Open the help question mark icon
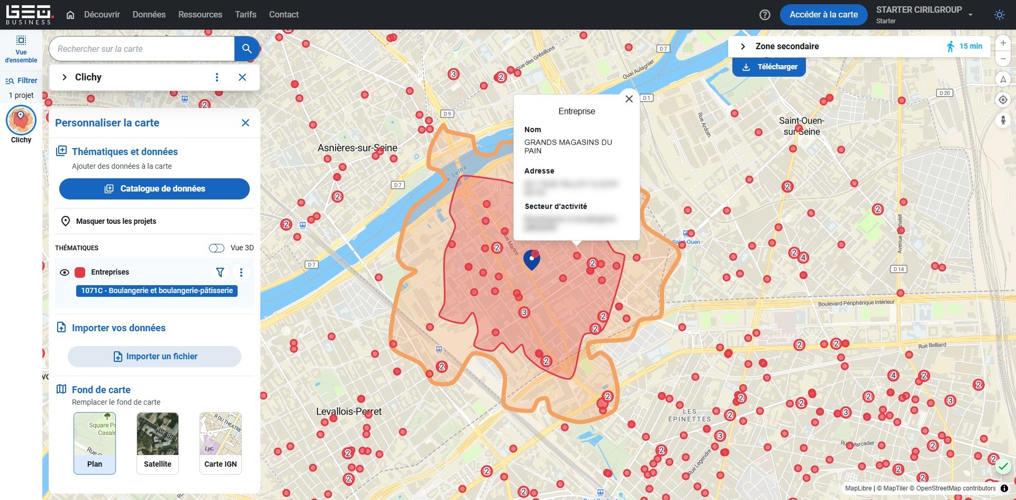 coord(765,15)
